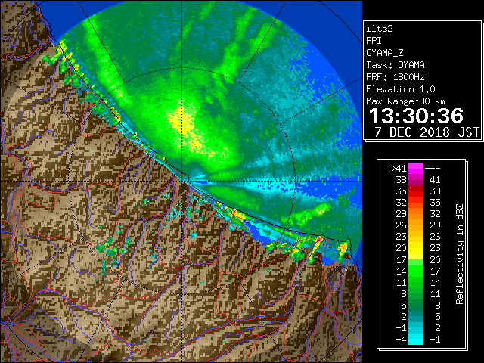Click the orange 26 dBZ legend swatch
This screenshot has height=363, width=484.
pos(416,225)
